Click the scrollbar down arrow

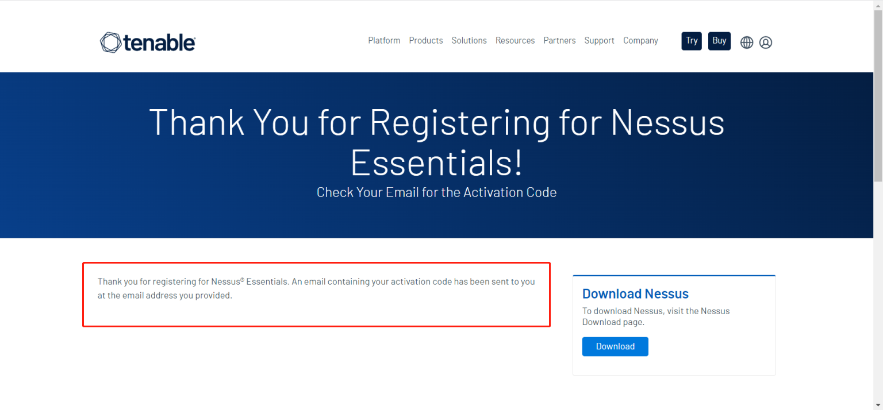point(878,405)
